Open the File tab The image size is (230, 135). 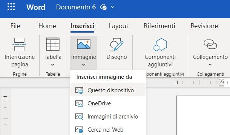15,26
